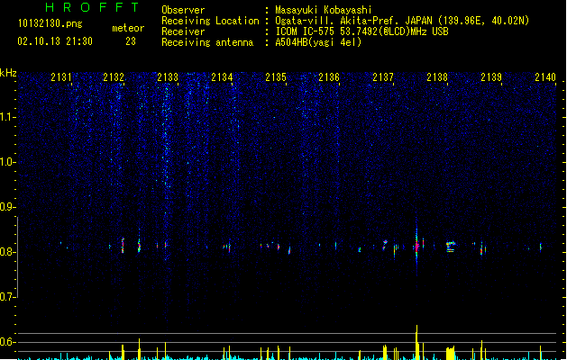The image size is (567, 360).
Task: Click the kHz axis unit label
Action: click(8, 73)
